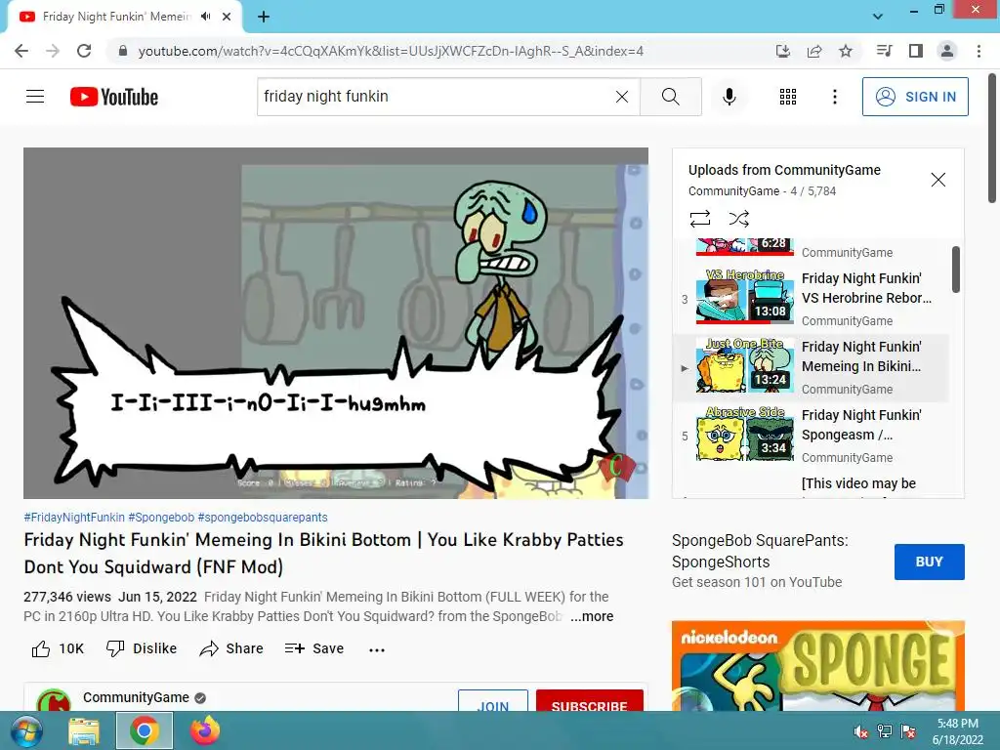Go forward in the browser
1000x750 pixels.
53,51
